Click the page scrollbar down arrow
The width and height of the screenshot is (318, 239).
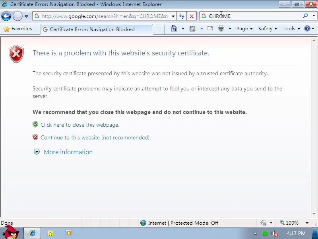pyautogui.click(x=314, y=214)
